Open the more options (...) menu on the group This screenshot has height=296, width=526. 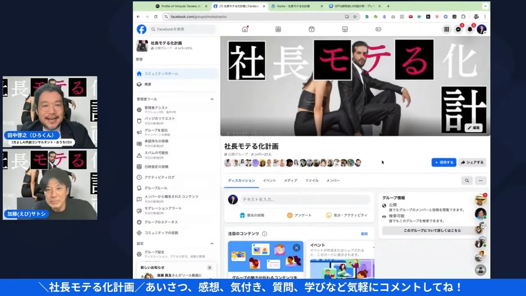click(480, 180)
